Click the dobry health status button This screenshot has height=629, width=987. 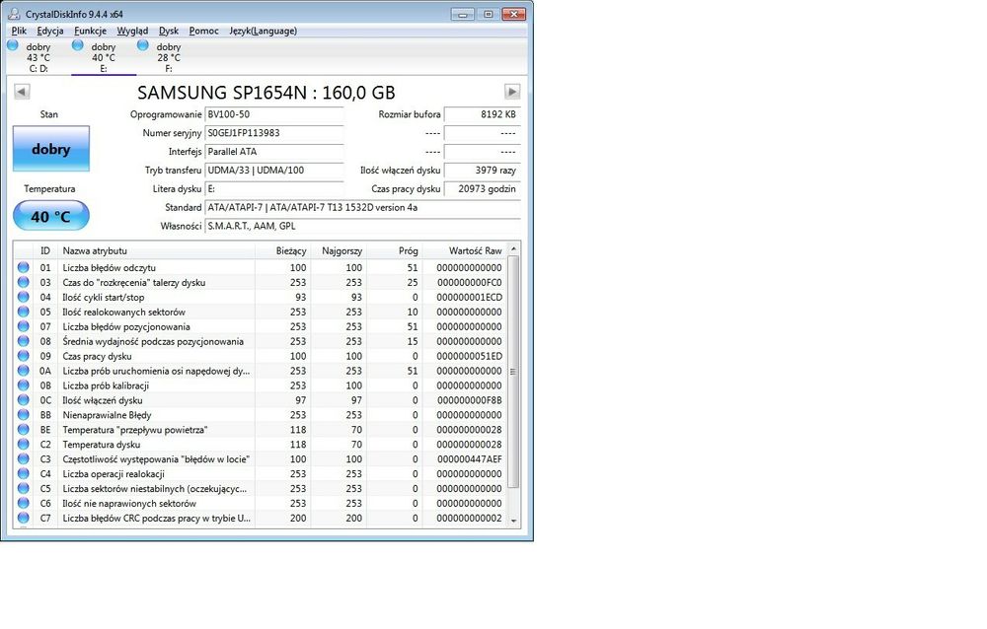[x=51, y=149]
